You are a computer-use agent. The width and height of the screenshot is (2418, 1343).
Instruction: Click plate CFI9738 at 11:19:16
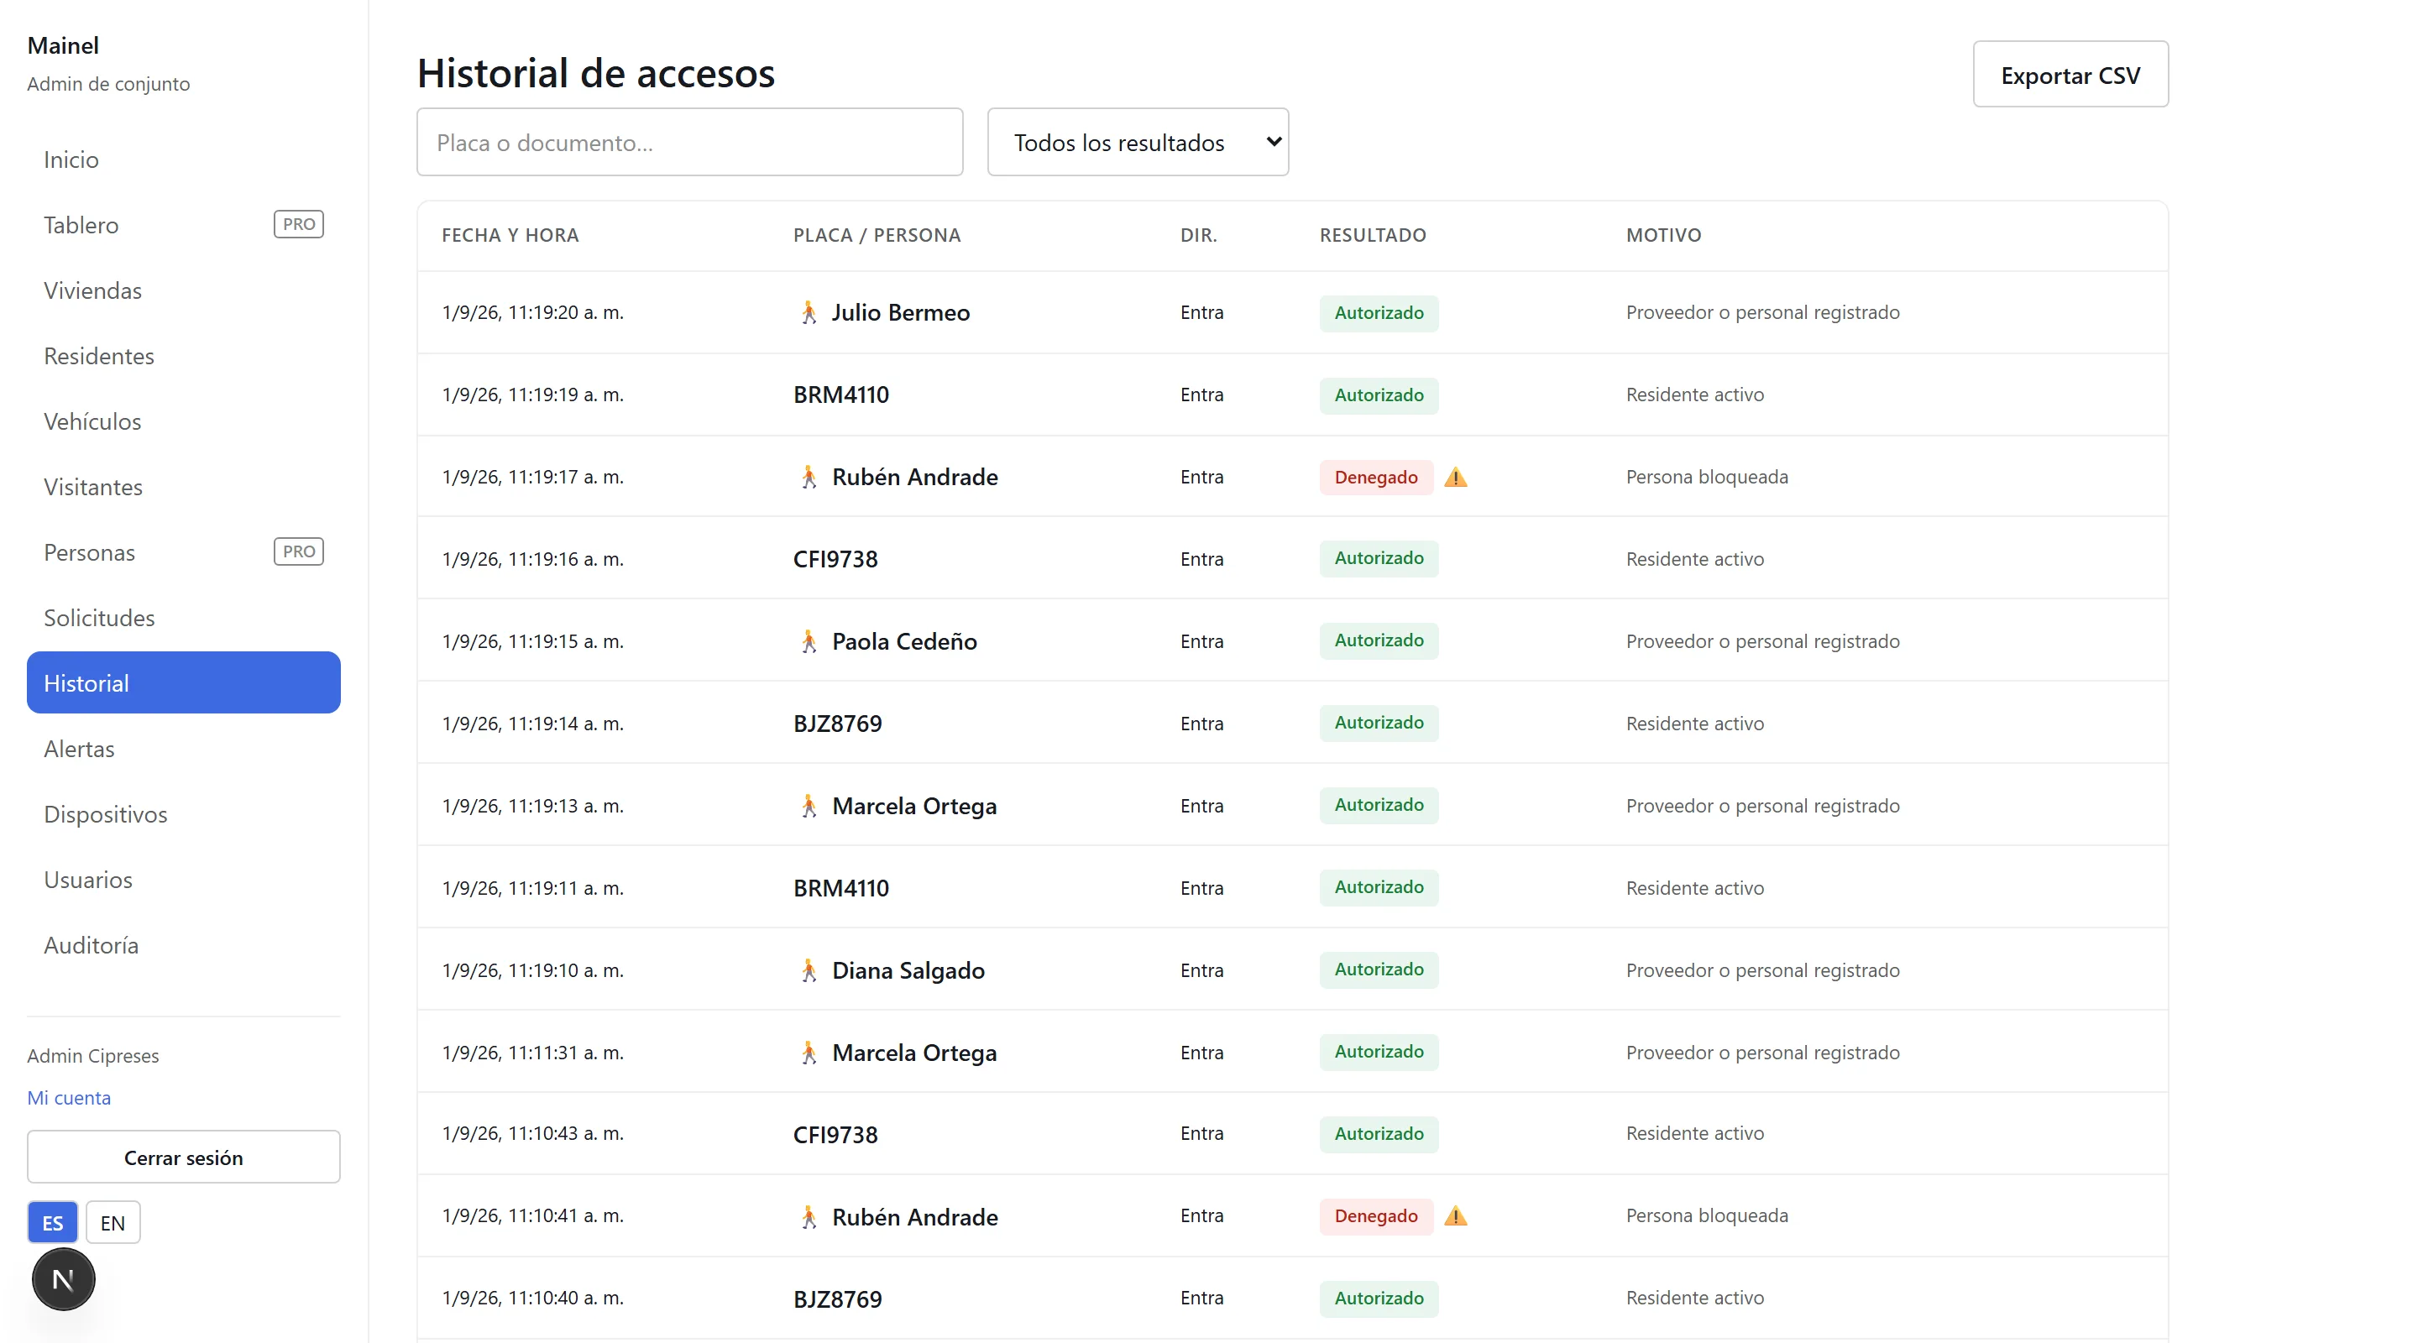pos(835,559)
